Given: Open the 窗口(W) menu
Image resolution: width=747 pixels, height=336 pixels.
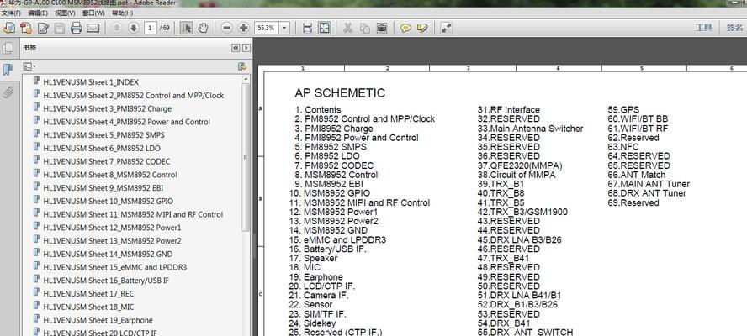Looking at the screenshot, I should tap(93, 13).
